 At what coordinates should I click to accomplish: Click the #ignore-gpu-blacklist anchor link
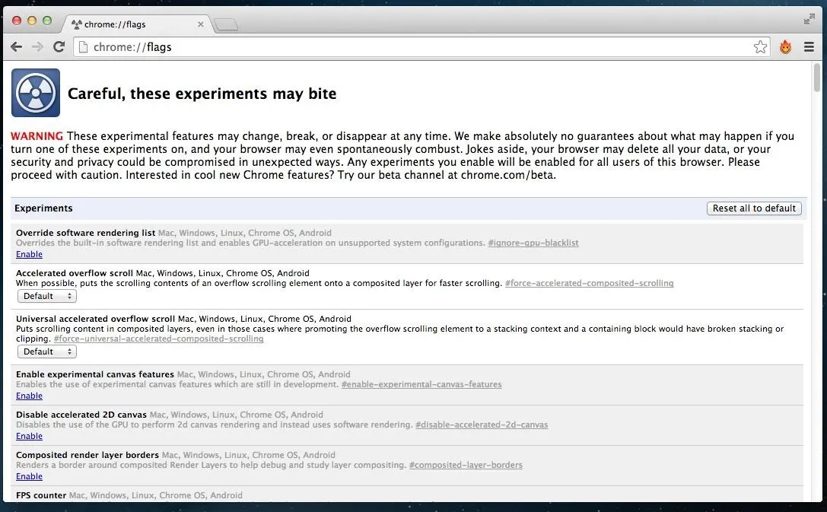pyautogui.click(x=533, y=243)
